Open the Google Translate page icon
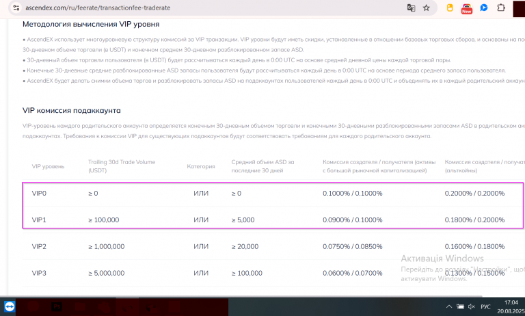The width and height of the screenshot is (525, 316). [411, 8]
